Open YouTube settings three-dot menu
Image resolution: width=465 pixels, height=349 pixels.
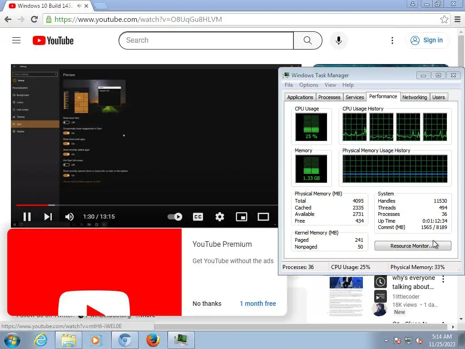[392, 40]
